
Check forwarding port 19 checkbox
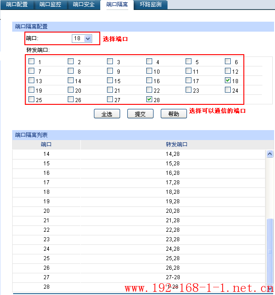[x=32, y=89]
